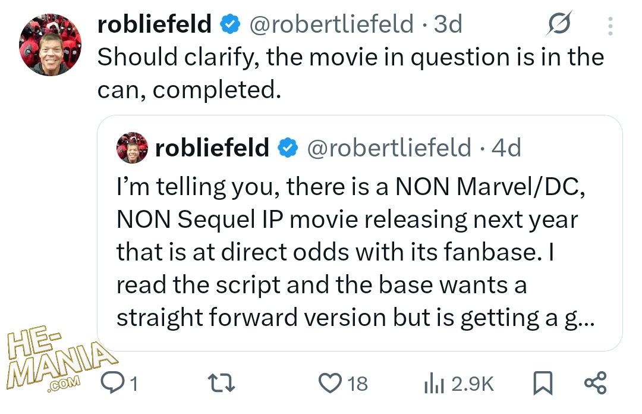
Task: Click the 2.9K views count
Action: [x=473, y=384]
